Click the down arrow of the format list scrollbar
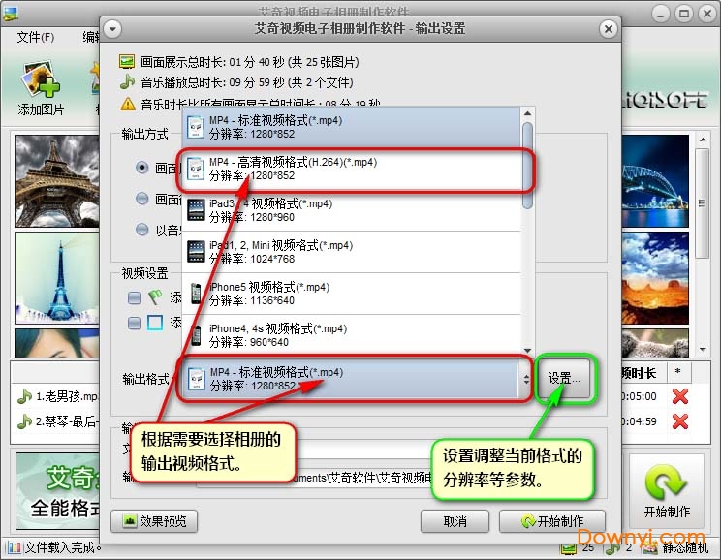This screenshot has width=721, height=560. tap(527, 350)
